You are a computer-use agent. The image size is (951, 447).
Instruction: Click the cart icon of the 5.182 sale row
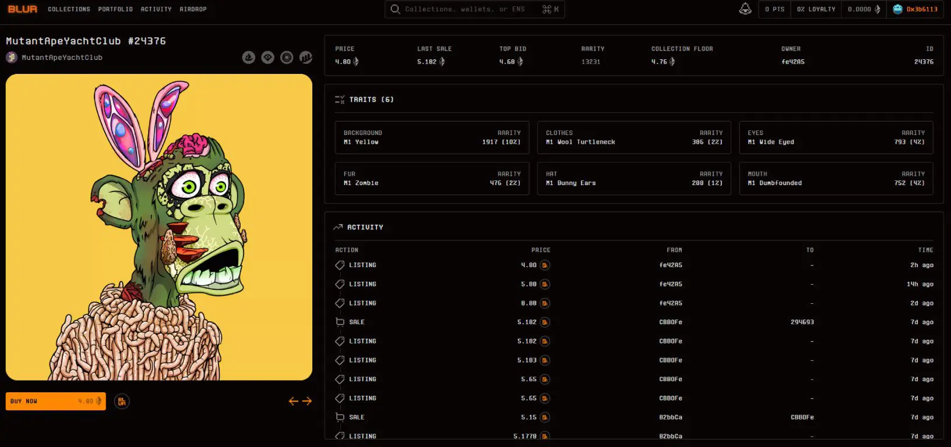coord(340,322)
